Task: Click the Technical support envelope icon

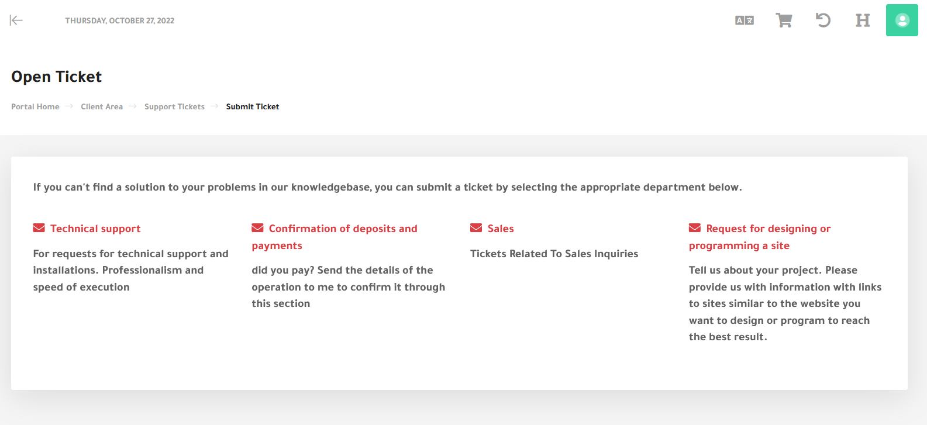Action: coord(39,227)
